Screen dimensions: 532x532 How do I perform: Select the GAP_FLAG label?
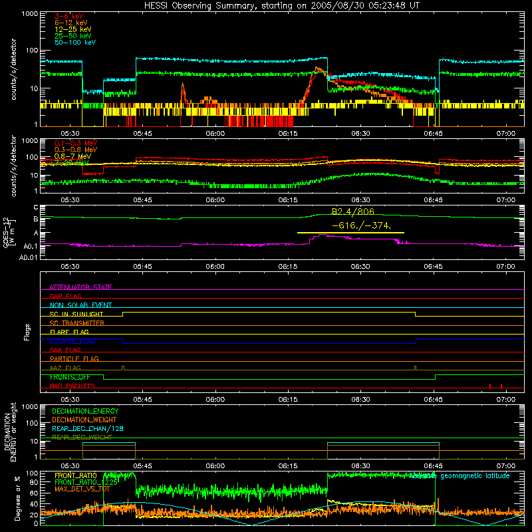[x=65, y=296]
